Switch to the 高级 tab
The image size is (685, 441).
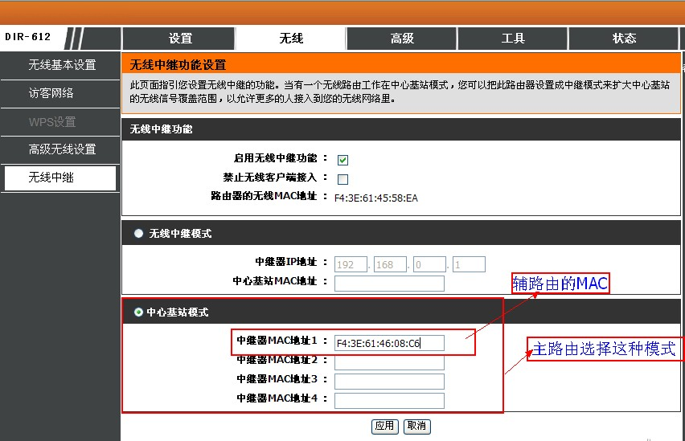pyautogui.click(x=401, y=39)
